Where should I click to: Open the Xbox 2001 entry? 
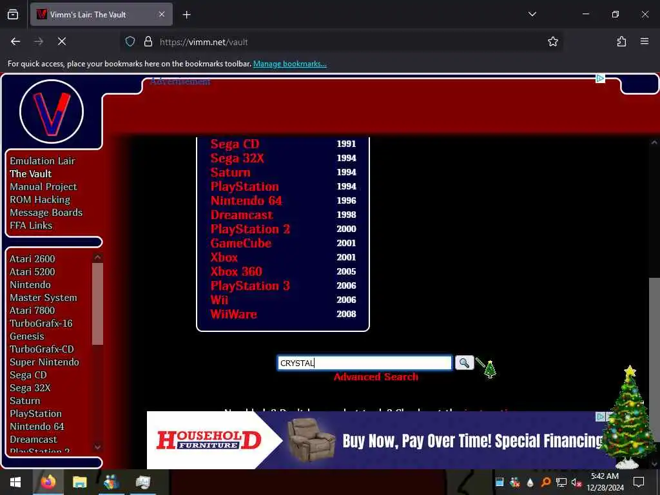[224, 258]
